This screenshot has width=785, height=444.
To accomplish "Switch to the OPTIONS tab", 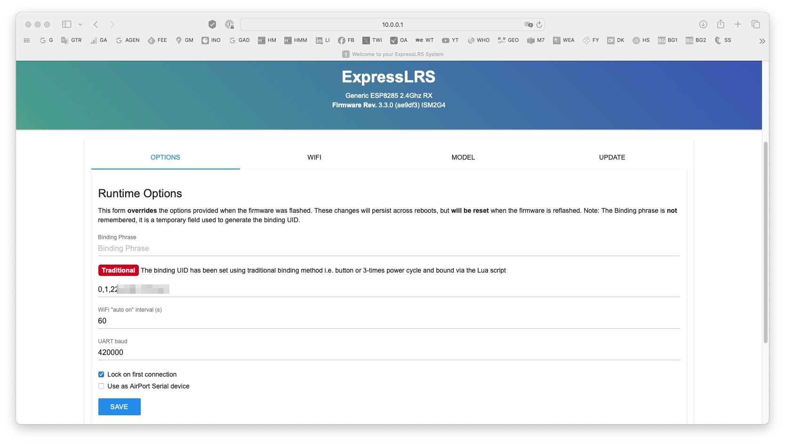I will [165, 157].
